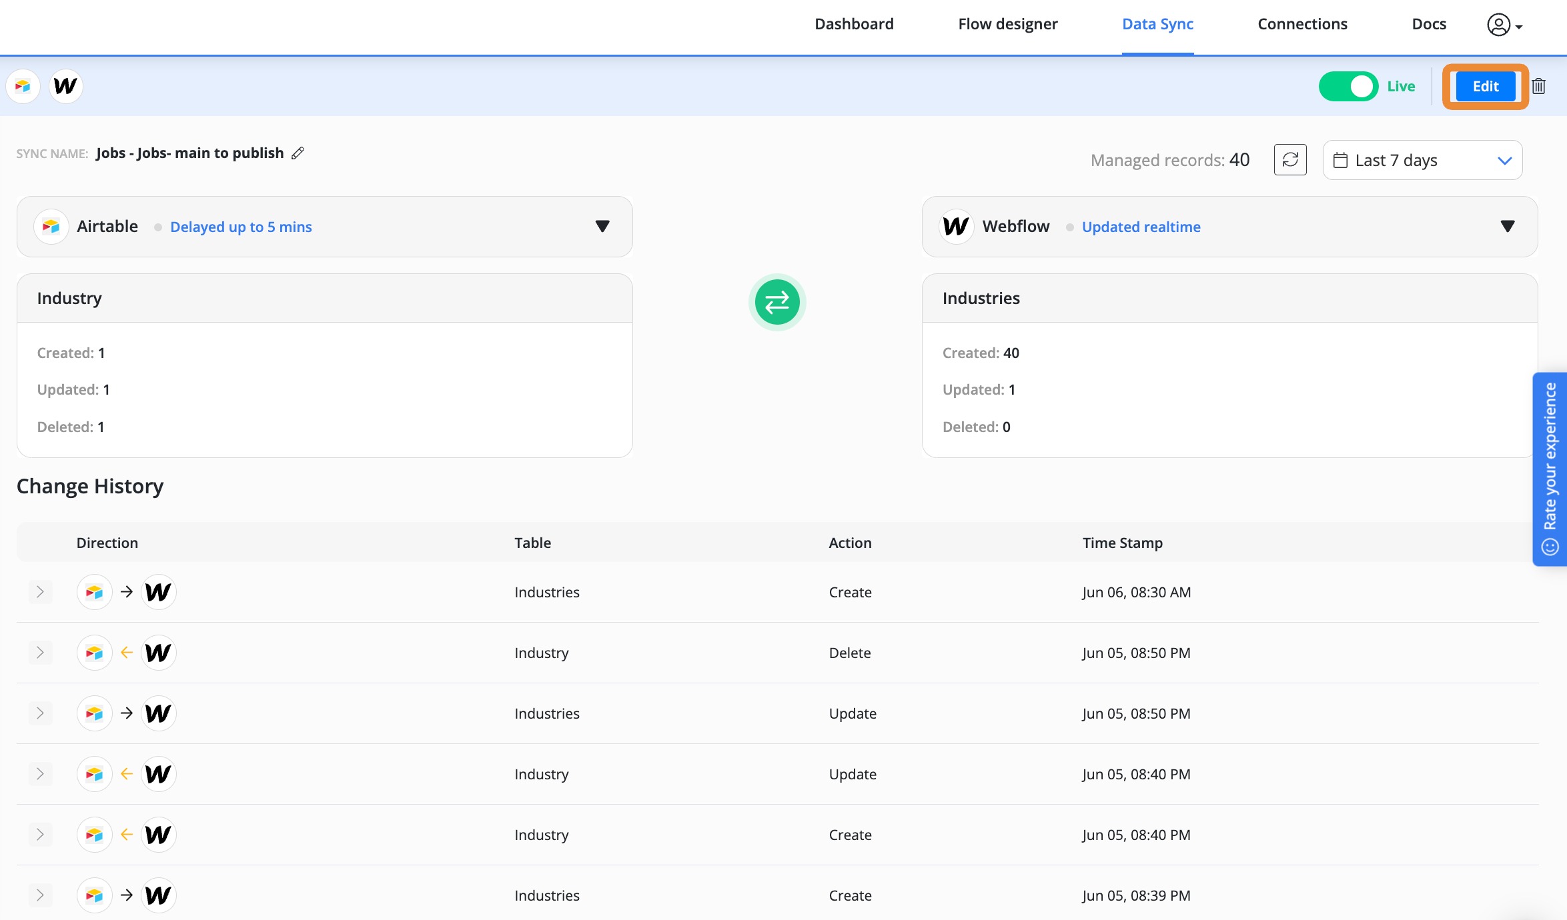Click the smiley icon on feedback tab

tap(1550, 547)
